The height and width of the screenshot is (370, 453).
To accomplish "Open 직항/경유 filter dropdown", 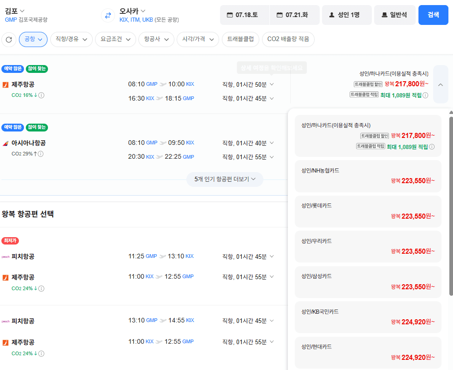I will point(72,39).
